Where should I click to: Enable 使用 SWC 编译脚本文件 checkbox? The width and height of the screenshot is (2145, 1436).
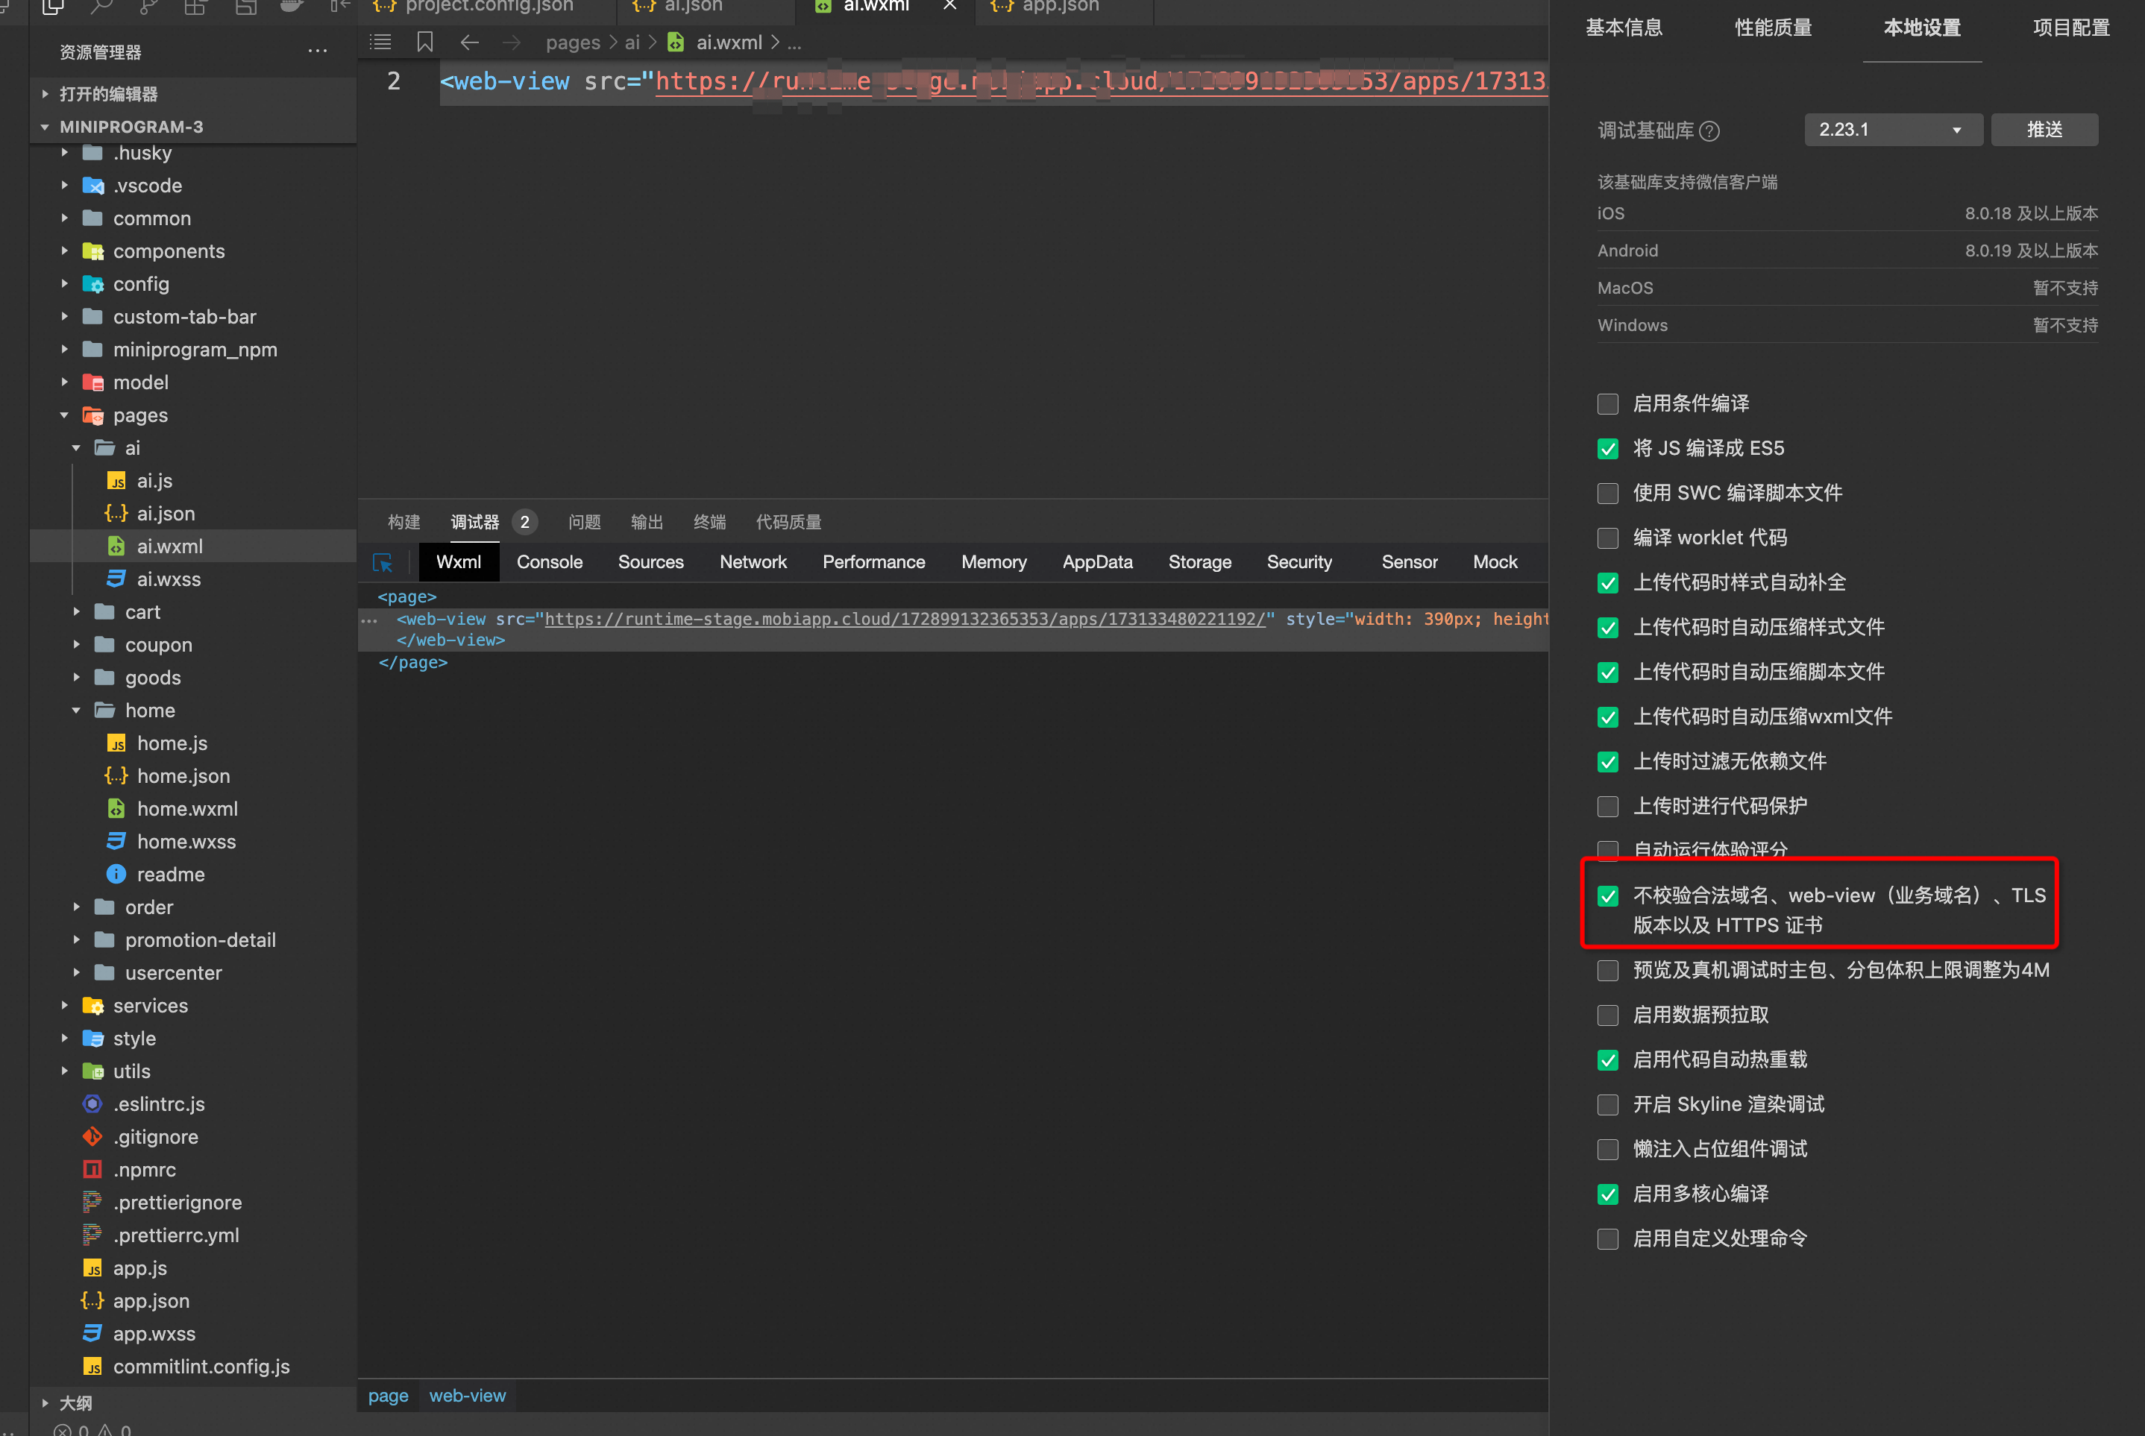click(x=1607, y=494)
